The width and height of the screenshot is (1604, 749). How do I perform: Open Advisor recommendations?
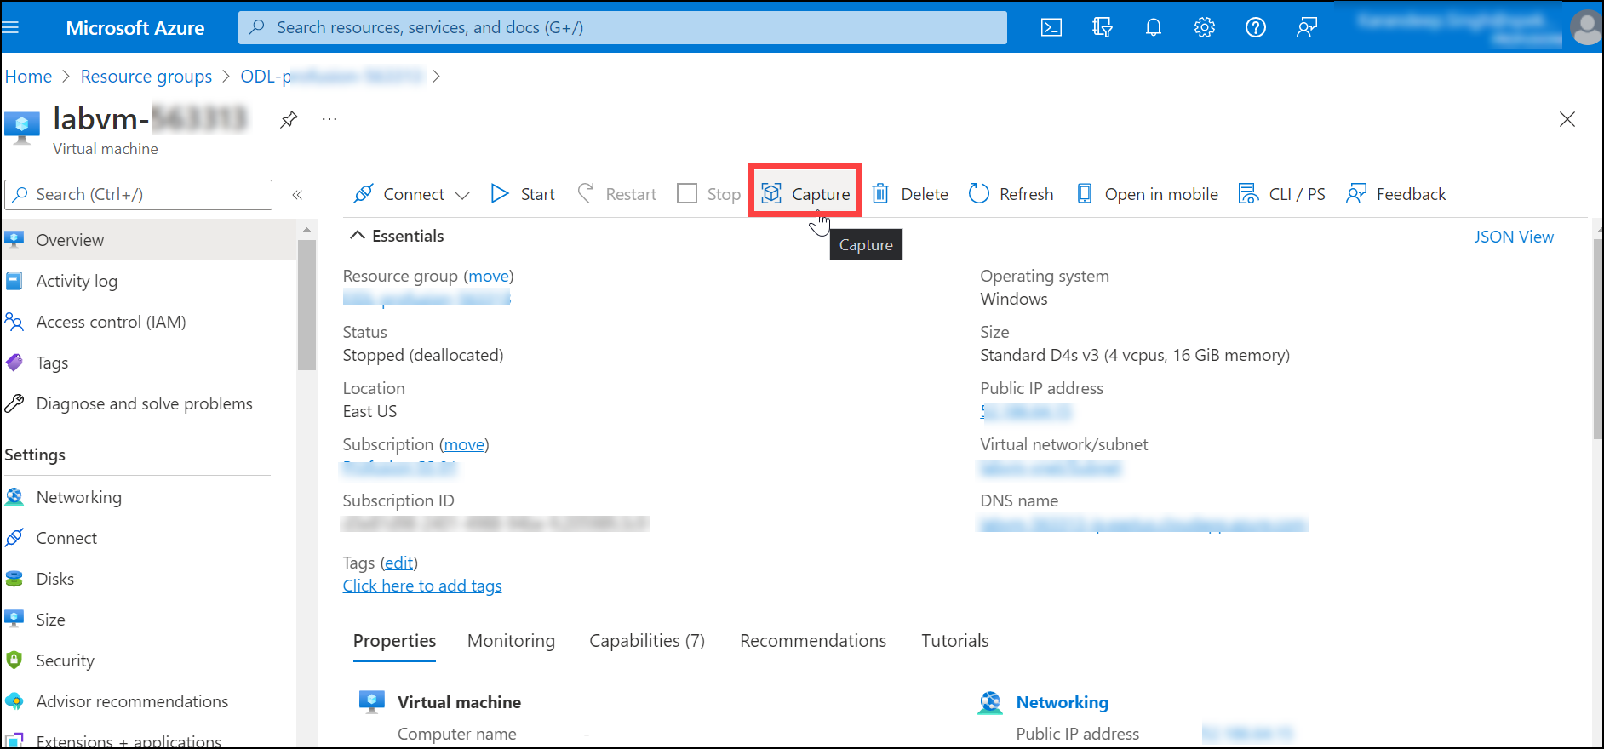[x=148, y=701]
